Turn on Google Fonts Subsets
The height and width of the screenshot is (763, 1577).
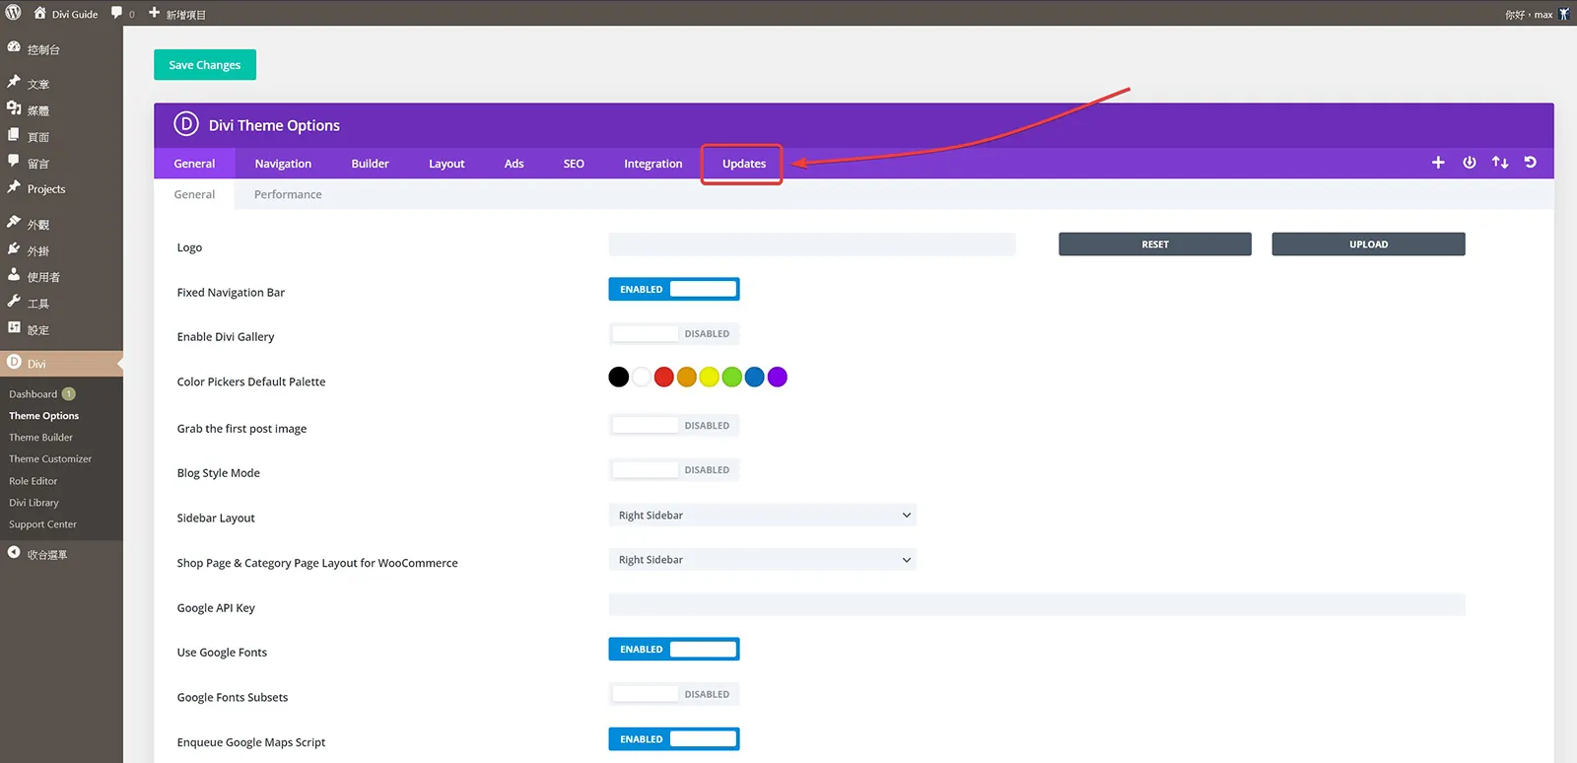point(674,694)
